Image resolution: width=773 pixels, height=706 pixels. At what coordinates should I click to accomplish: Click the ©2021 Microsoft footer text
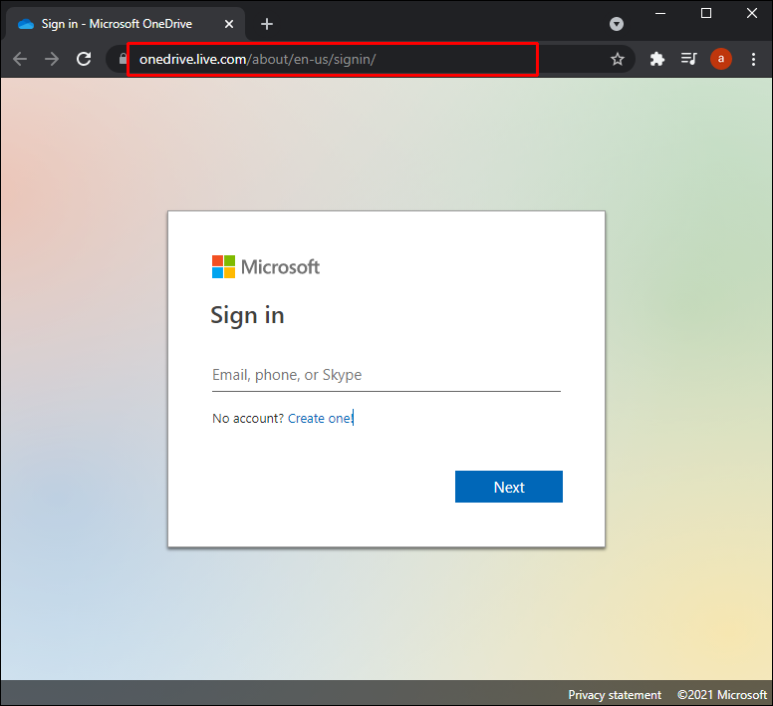[x=722, y=695]
